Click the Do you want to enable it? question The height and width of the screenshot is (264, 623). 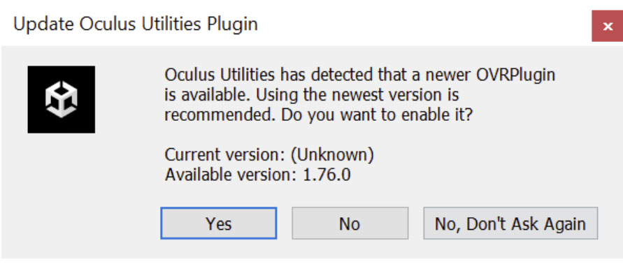click(x=377, y=115)
